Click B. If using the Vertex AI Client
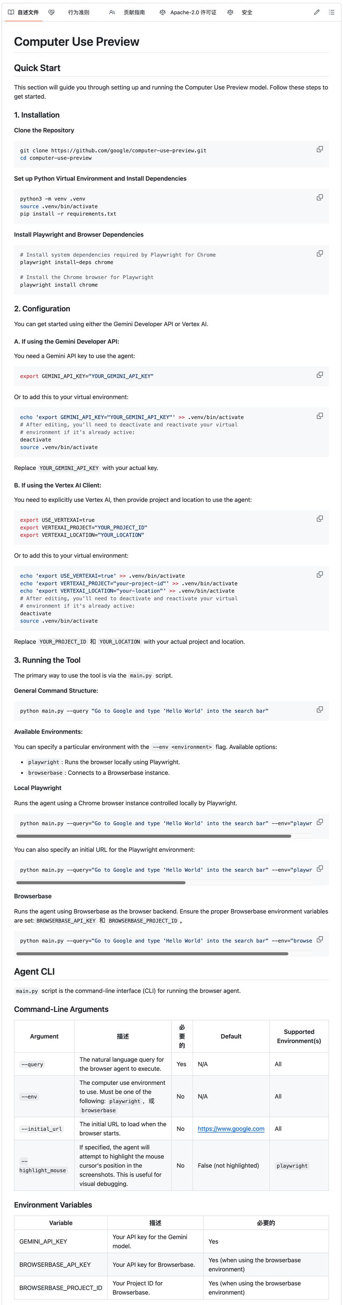Screen dimensions: 343x1305 [x=58, y=486]
